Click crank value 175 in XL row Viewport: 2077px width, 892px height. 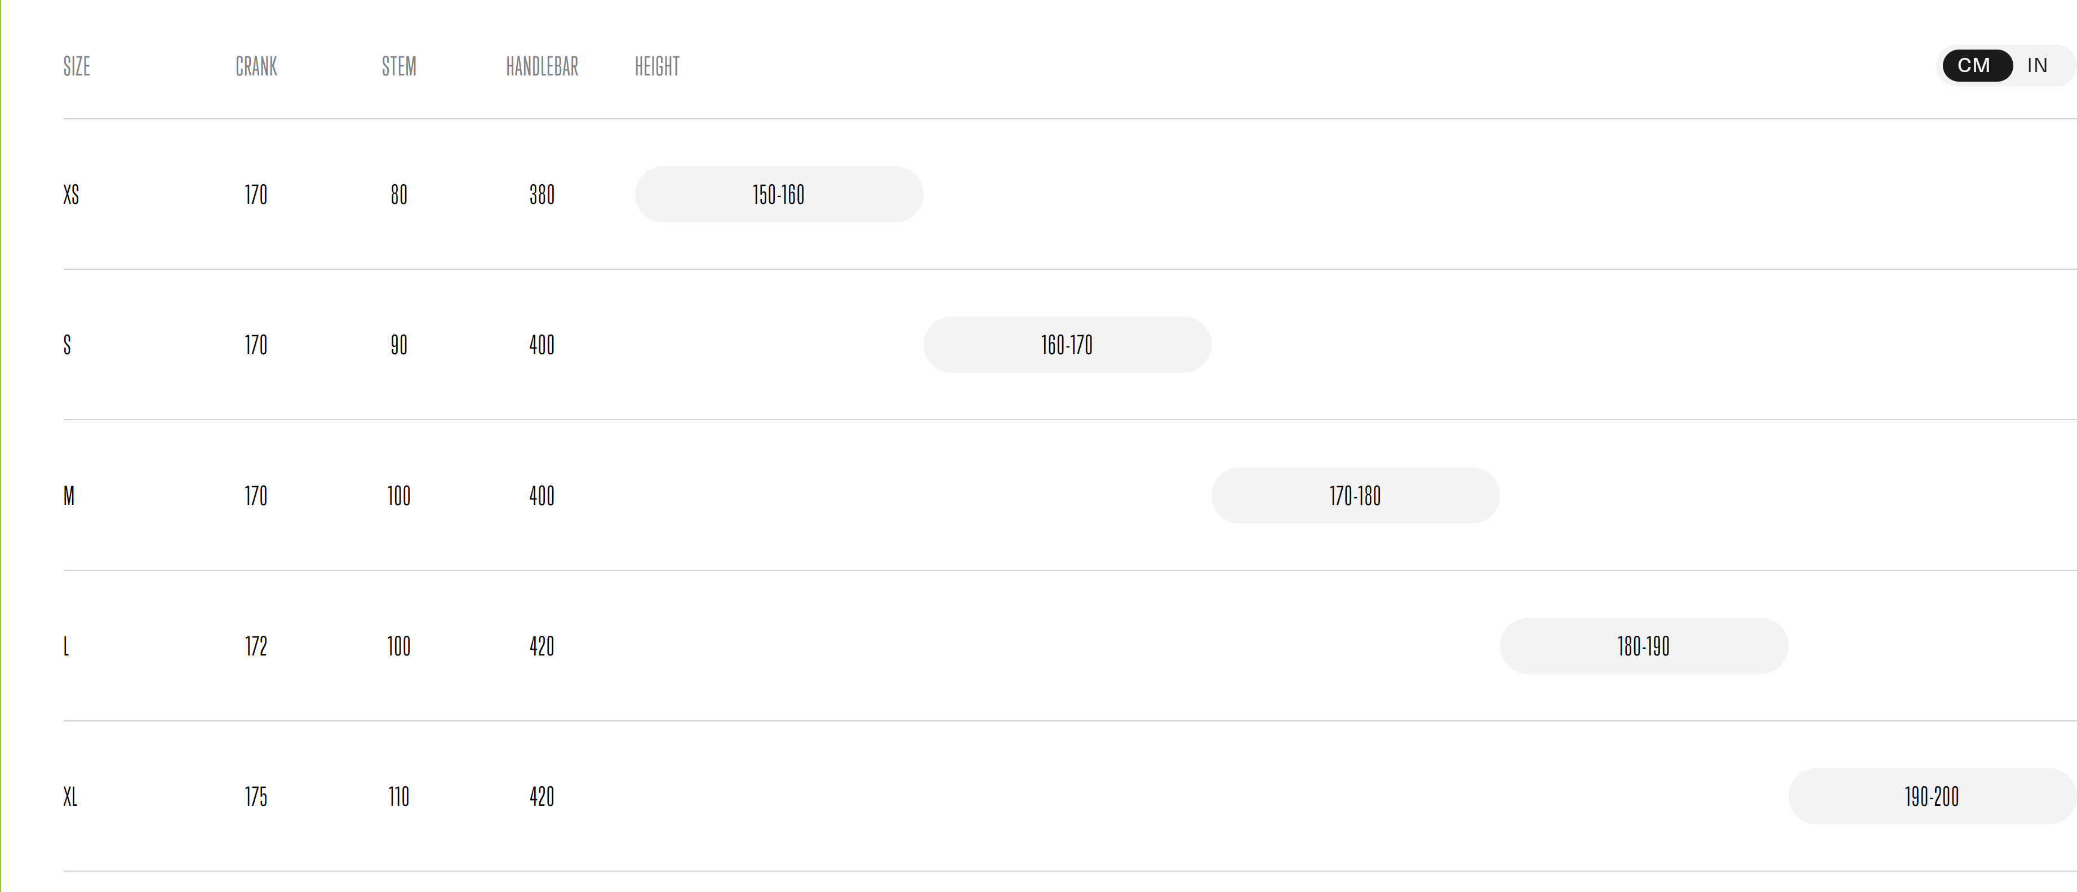tap(256, 797)
